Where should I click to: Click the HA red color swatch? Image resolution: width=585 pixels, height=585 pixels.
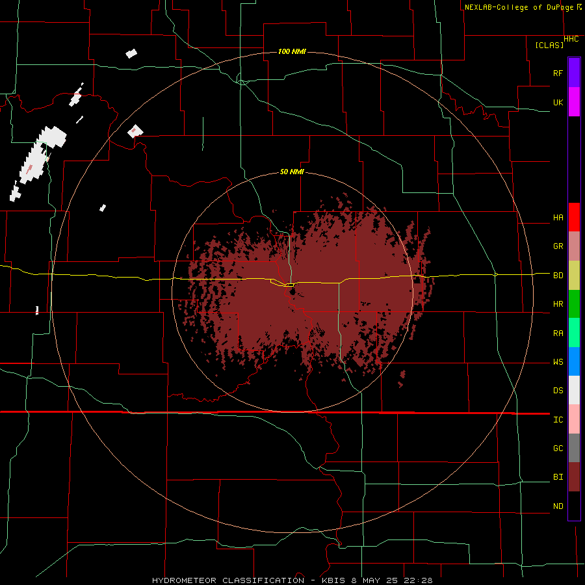click(x=574, y=217)
